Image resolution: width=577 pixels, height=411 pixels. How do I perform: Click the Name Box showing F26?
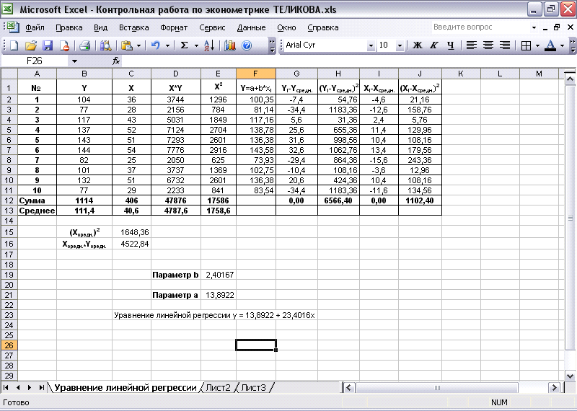pyautogui.click(x=35, y=61)
